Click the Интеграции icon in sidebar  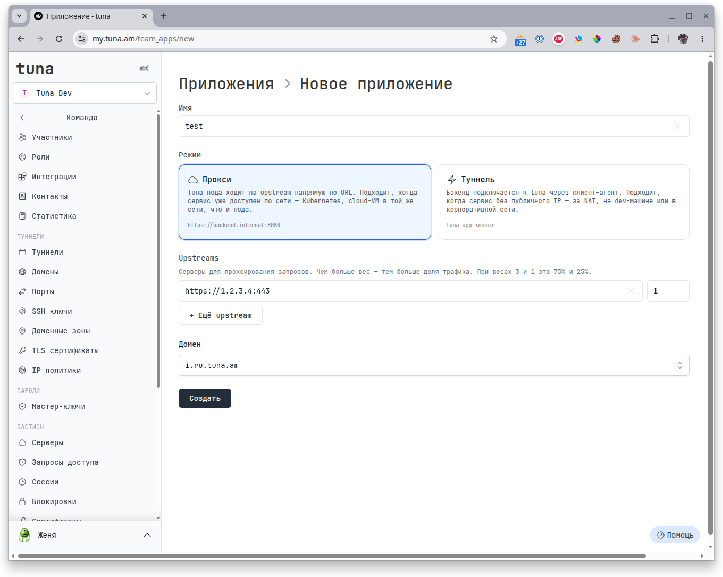(22, 177)
